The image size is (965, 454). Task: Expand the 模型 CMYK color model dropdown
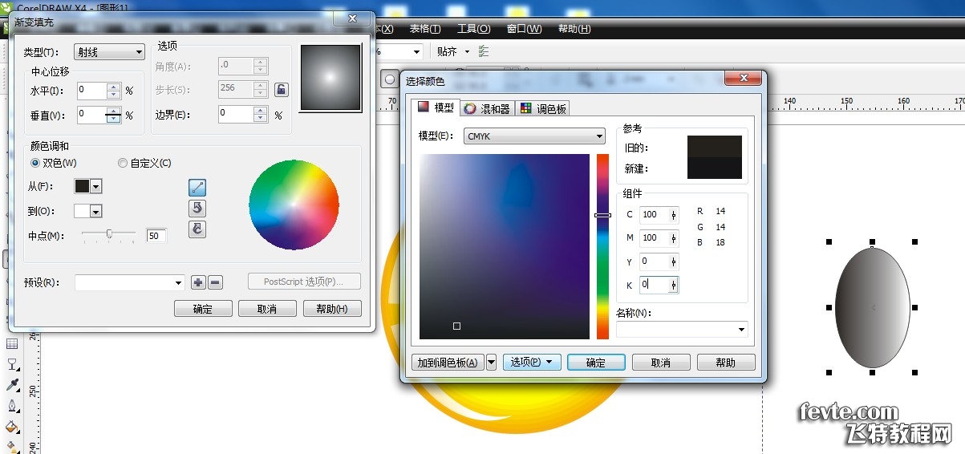pyautogui.click(x=534, y=136)
